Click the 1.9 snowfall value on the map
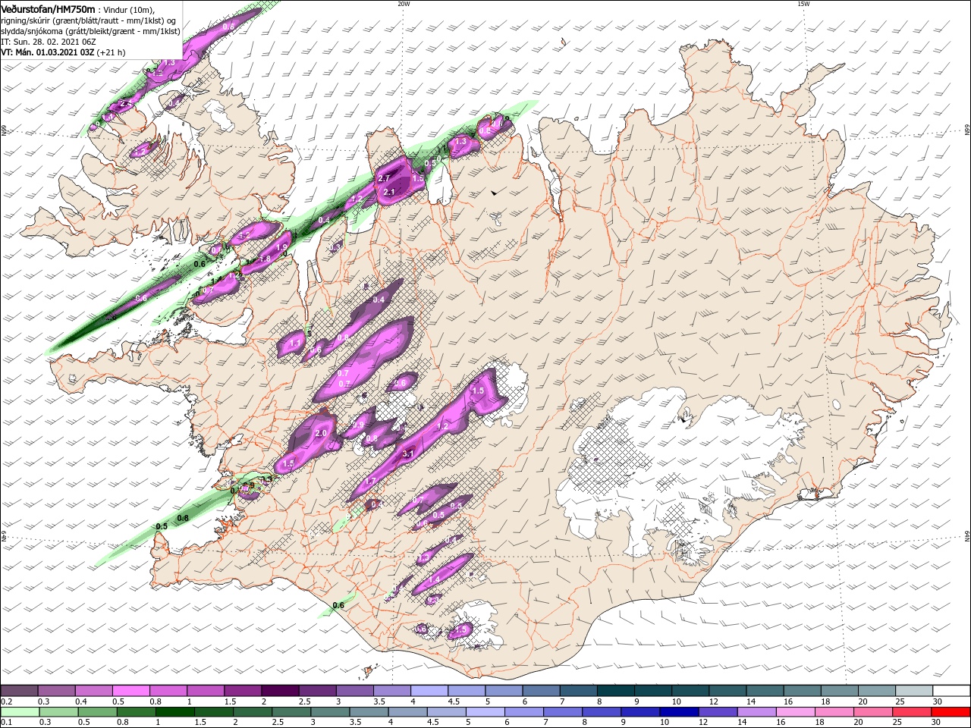 281,247
